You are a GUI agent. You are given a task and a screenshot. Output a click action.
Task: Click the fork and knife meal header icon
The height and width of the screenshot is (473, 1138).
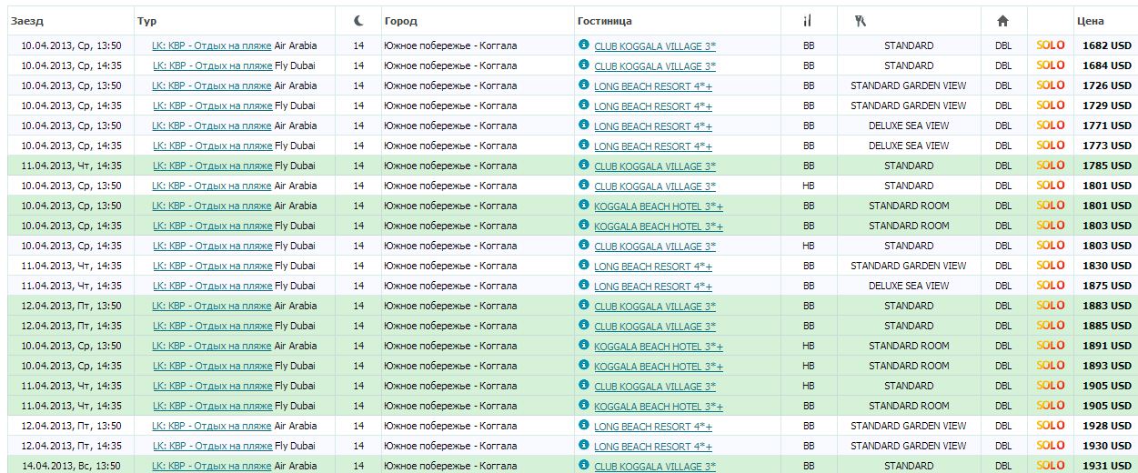pyautogui.click(x=808, y=21)
